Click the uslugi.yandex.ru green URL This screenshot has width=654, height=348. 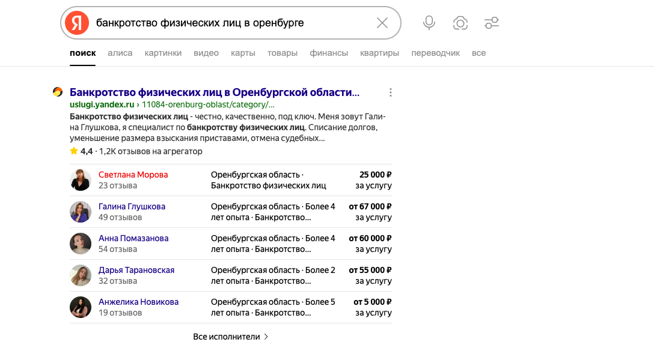(x=102, y=104)
